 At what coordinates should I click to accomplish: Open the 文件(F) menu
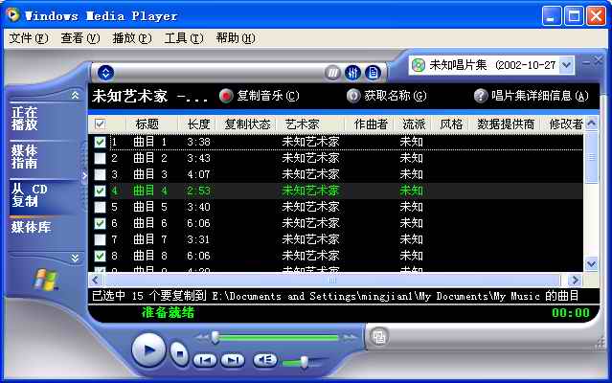point(29,38)
